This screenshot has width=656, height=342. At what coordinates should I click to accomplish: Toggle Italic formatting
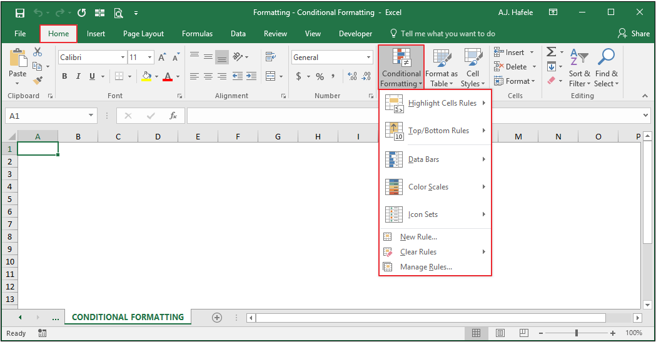click(78, 76)
